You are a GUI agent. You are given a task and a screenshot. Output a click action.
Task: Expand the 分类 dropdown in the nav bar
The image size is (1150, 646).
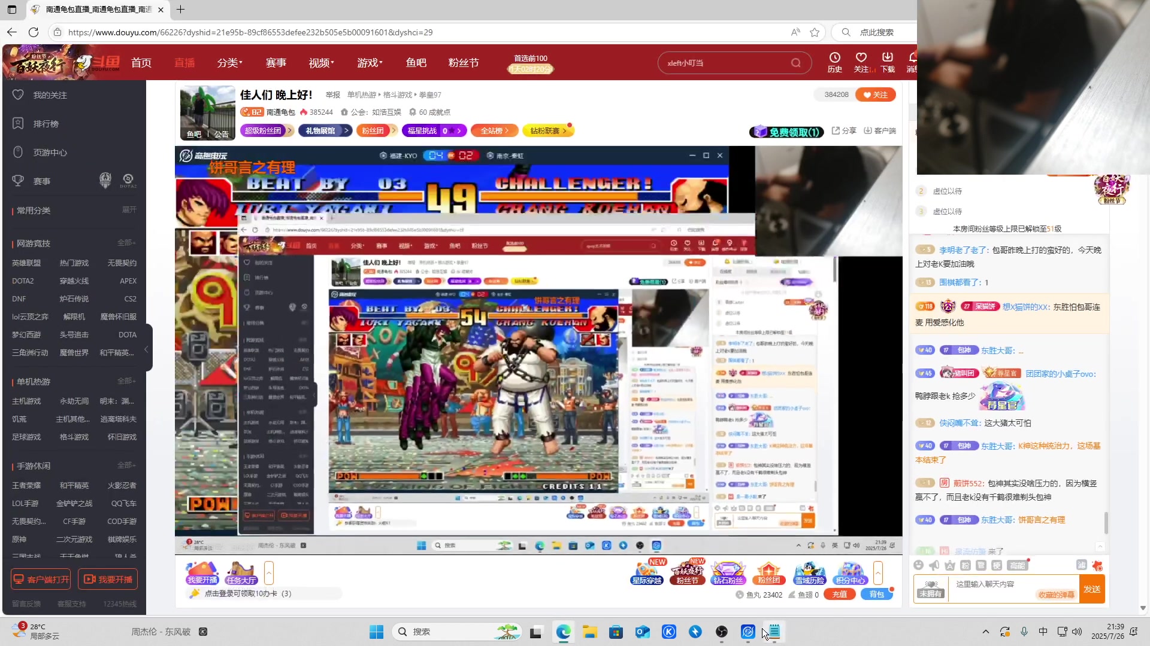coord(230,63)
